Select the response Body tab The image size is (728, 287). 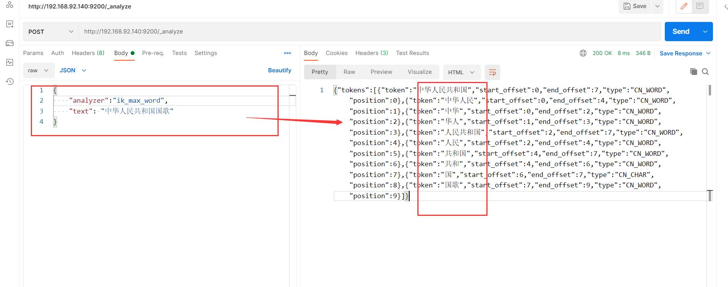[x=311, y=53]
